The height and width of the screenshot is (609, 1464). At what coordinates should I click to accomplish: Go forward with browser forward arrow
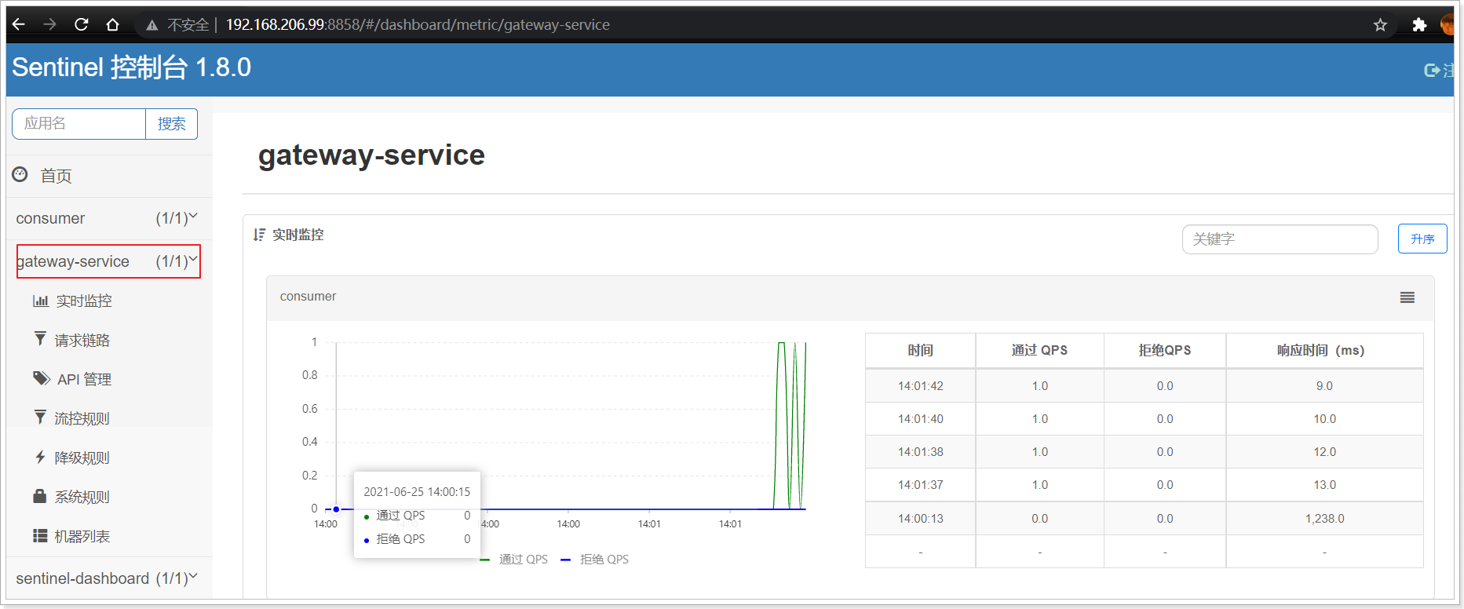coord(49,24)
